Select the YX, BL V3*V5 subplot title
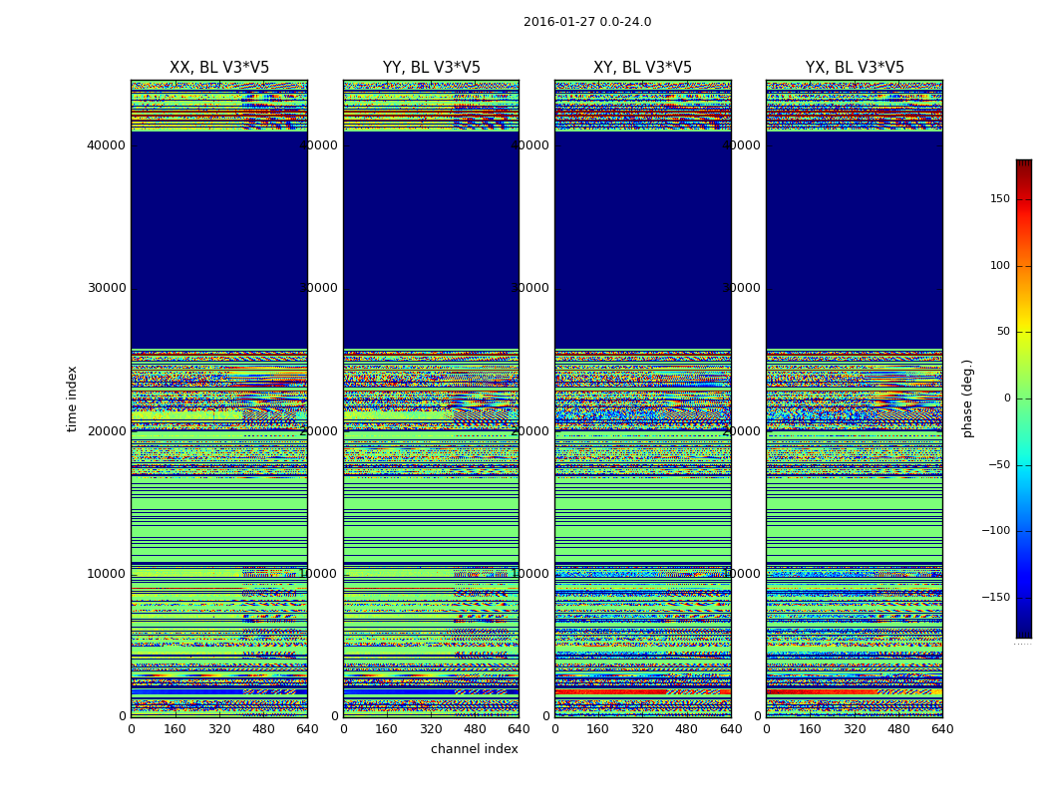 (855, 68)
